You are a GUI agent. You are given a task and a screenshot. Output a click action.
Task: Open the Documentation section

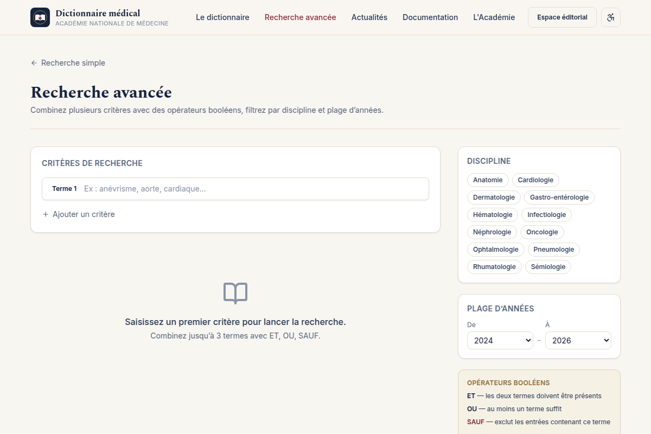(x=430, y=17)
